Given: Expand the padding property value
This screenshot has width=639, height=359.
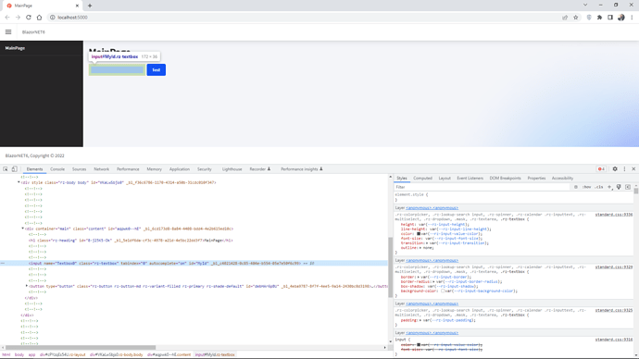Looking at the screenshot, I should point(420,320).
